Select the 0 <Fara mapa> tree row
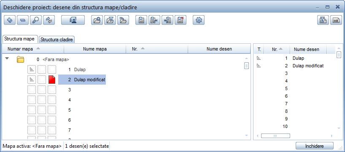Image resolution: width=345 pixels, height=152 pixels. coord(53,59)
